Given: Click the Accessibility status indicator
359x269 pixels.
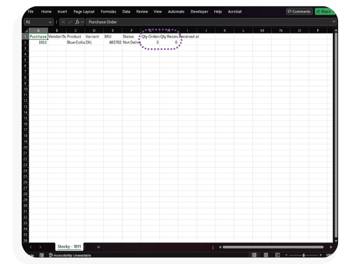Looking at the screenshot, I should click(x=70, y=255).
